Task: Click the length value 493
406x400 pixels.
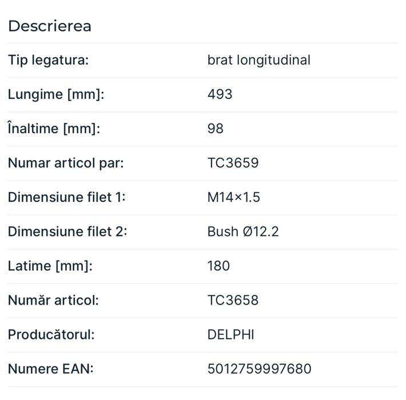Action: [220, 94]
